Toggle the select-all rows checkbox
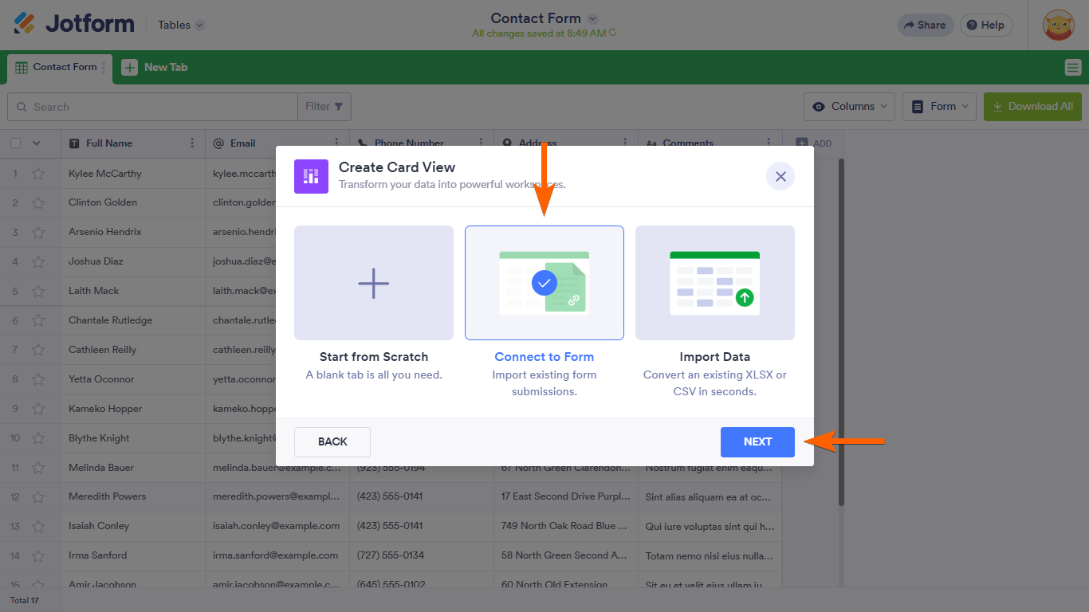 point(15,143)
